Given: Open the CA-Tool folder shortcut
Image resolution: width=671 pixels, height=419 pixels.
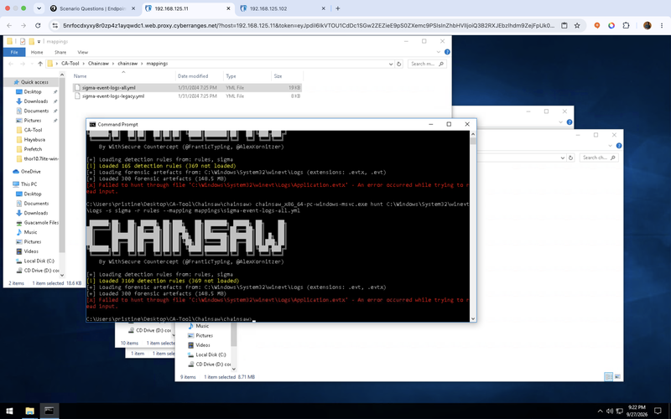Looking at the screenshot, I should (33, 130).
